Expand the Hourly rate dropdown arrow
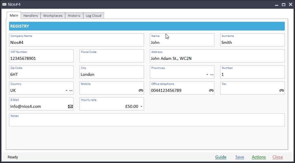 point(142,107)
